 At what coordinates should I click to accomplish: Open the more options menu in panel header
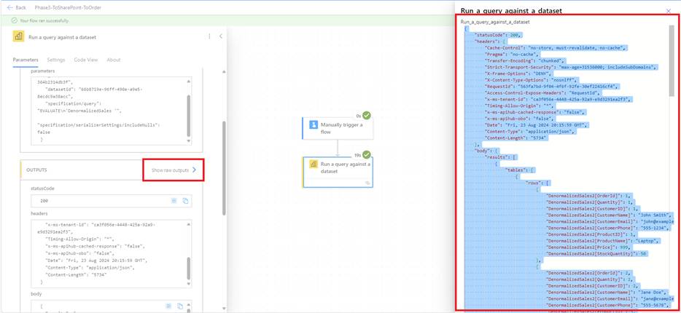[209, 36]
